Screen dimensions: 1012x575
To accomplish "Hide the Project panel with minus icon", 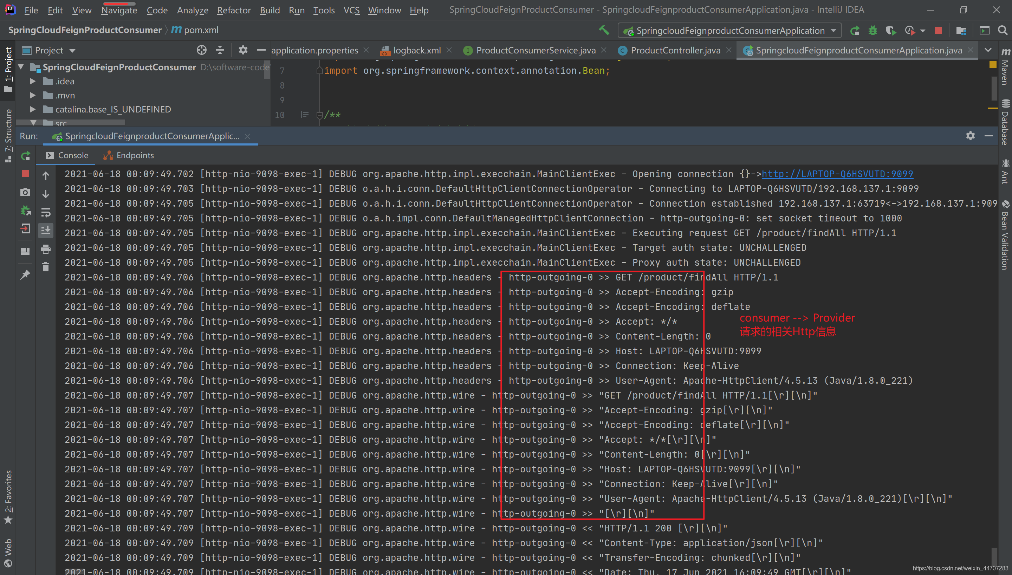I will click(261, 50).
